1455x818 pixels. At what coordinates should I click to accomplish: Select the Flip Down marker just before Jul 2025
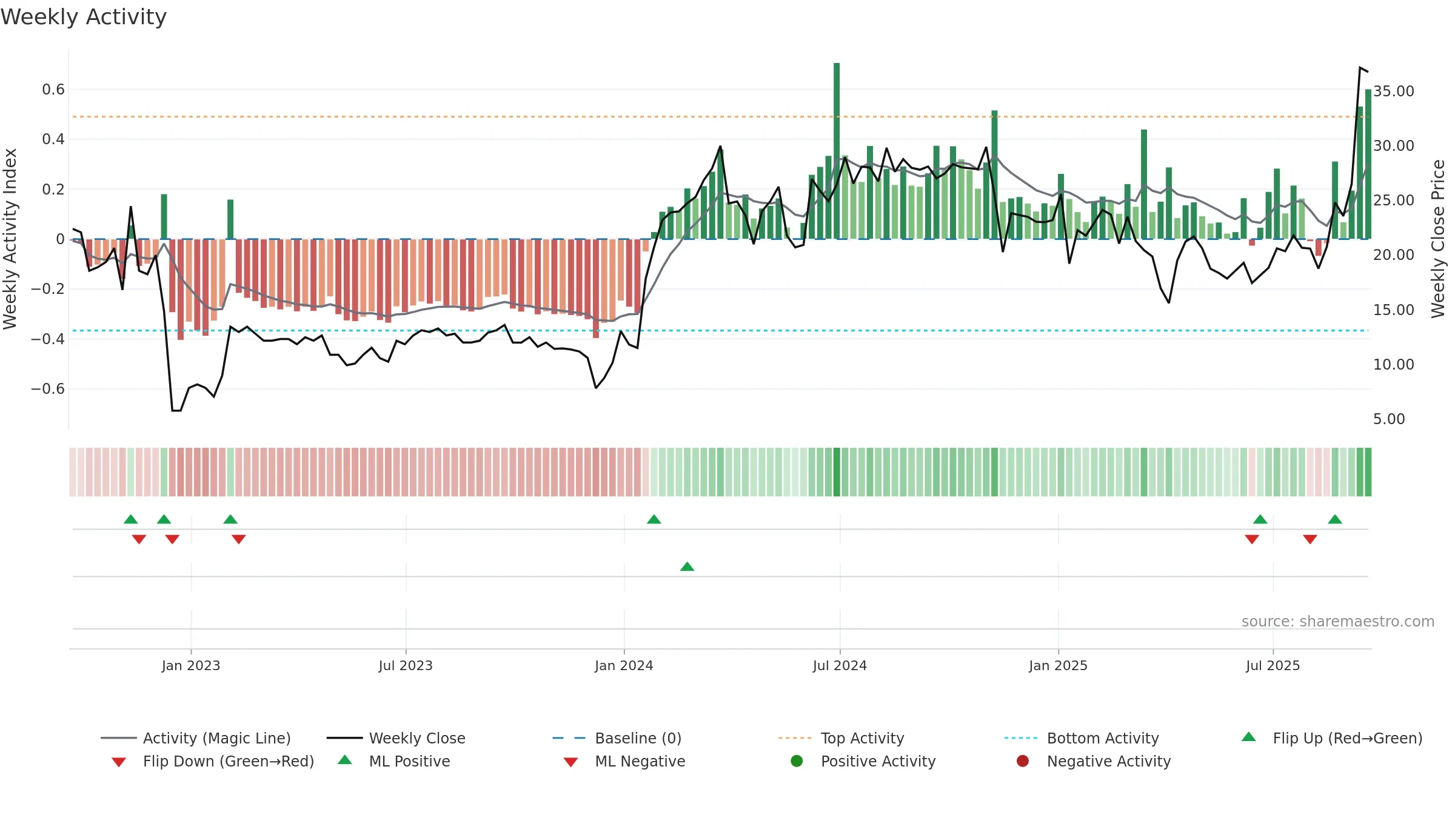[x=1252, y=539]
